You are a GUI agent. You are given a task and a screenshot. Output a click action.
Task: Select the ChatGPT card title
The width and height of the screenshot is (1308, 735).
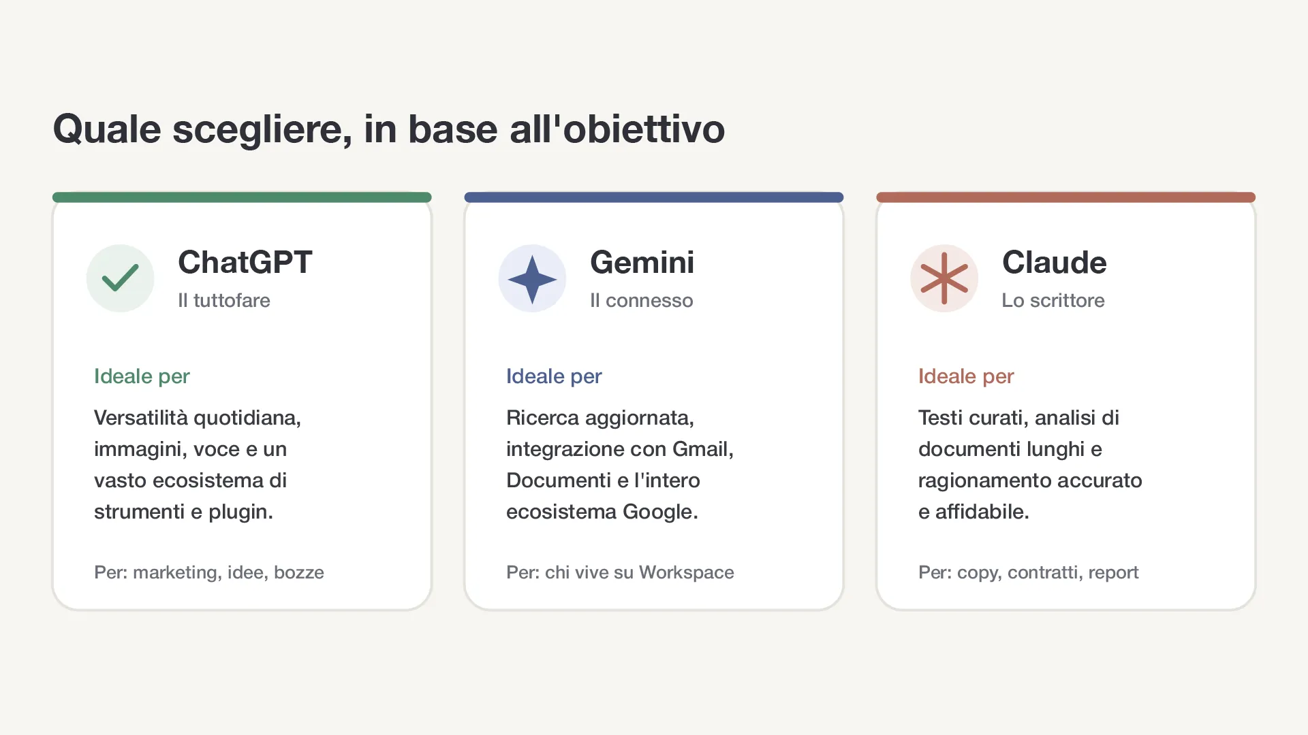click(245, 263)
